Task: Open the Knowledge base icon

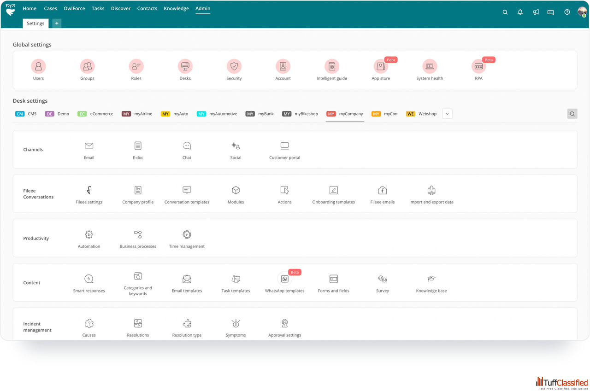Action: (x=431, y=279)
